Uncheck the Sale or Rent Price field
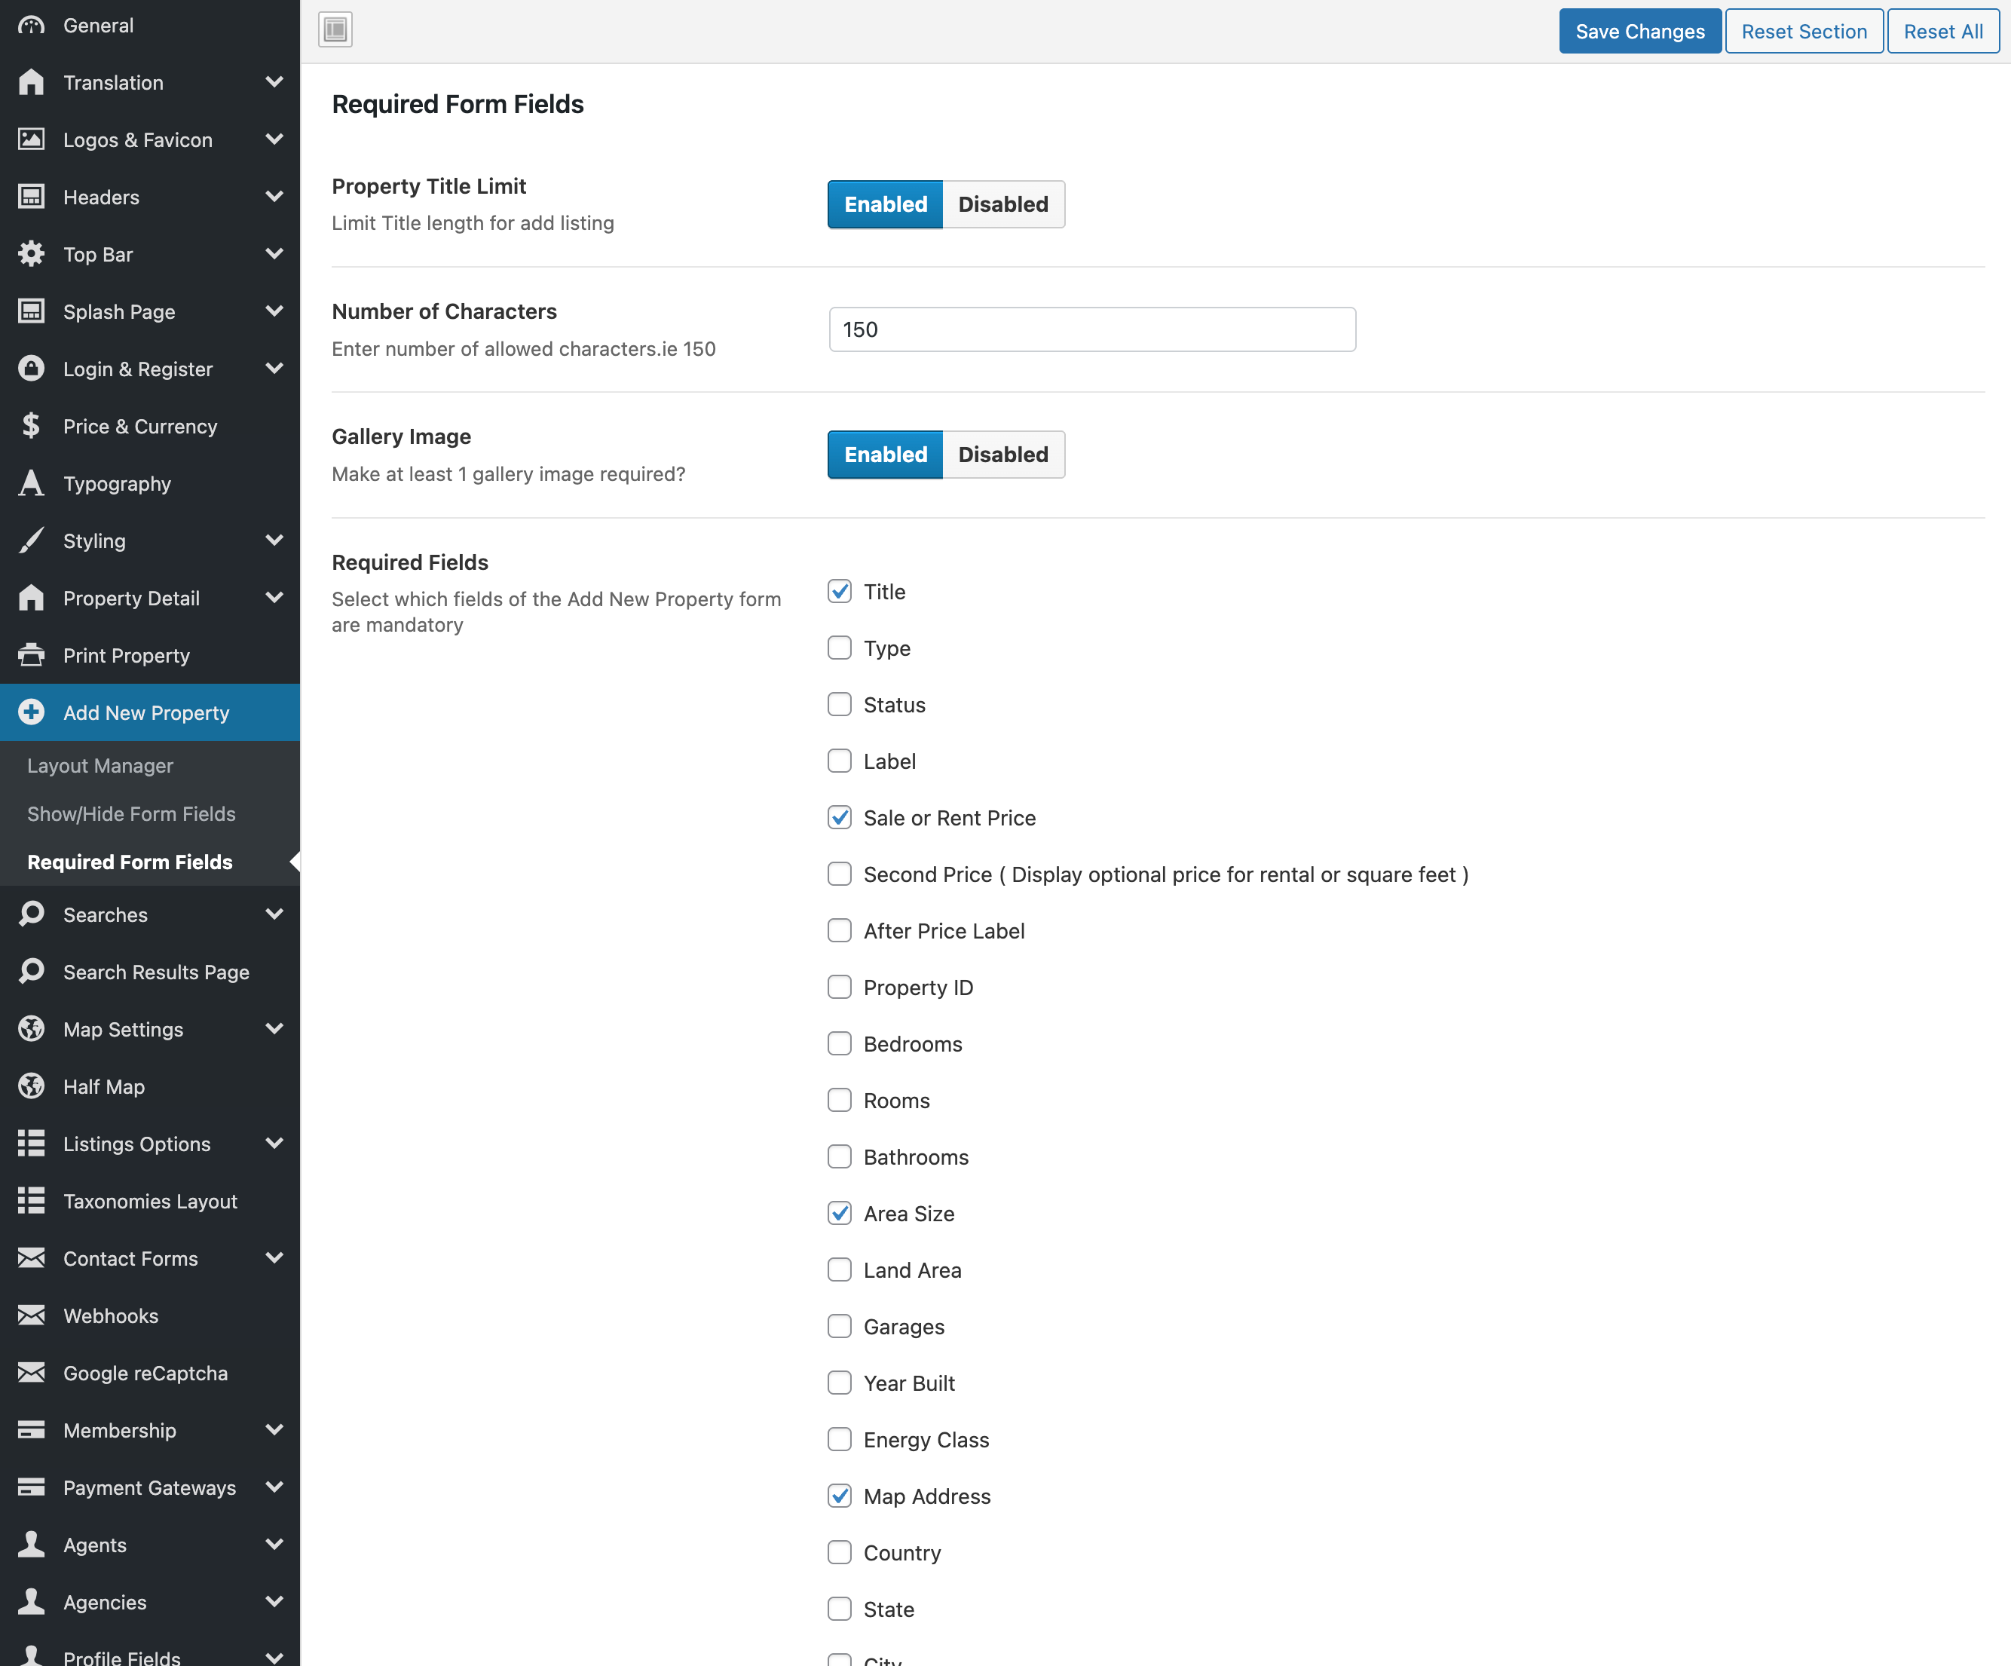 tap(839, 818)
